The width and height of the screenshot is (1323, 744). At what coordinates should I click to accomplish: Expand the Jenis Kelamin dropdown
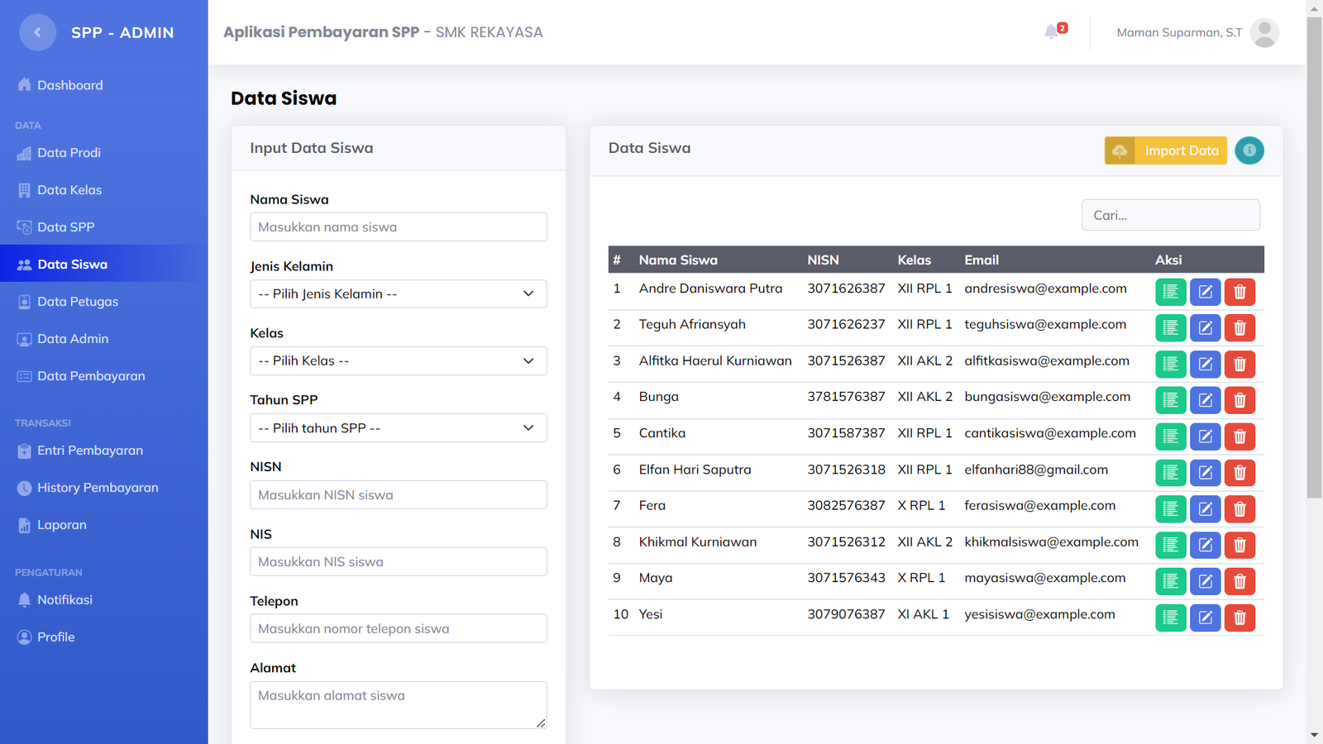[x=398, y=294]
